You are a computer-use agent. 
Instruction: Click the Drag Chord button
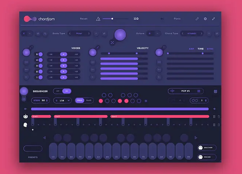[207, 147]
